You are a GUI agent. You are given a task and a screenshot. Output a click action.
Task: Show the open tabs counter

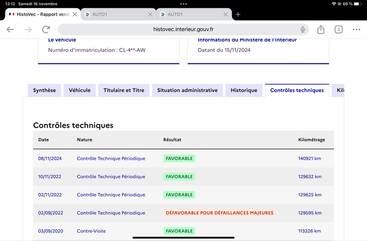coord(339,29)
